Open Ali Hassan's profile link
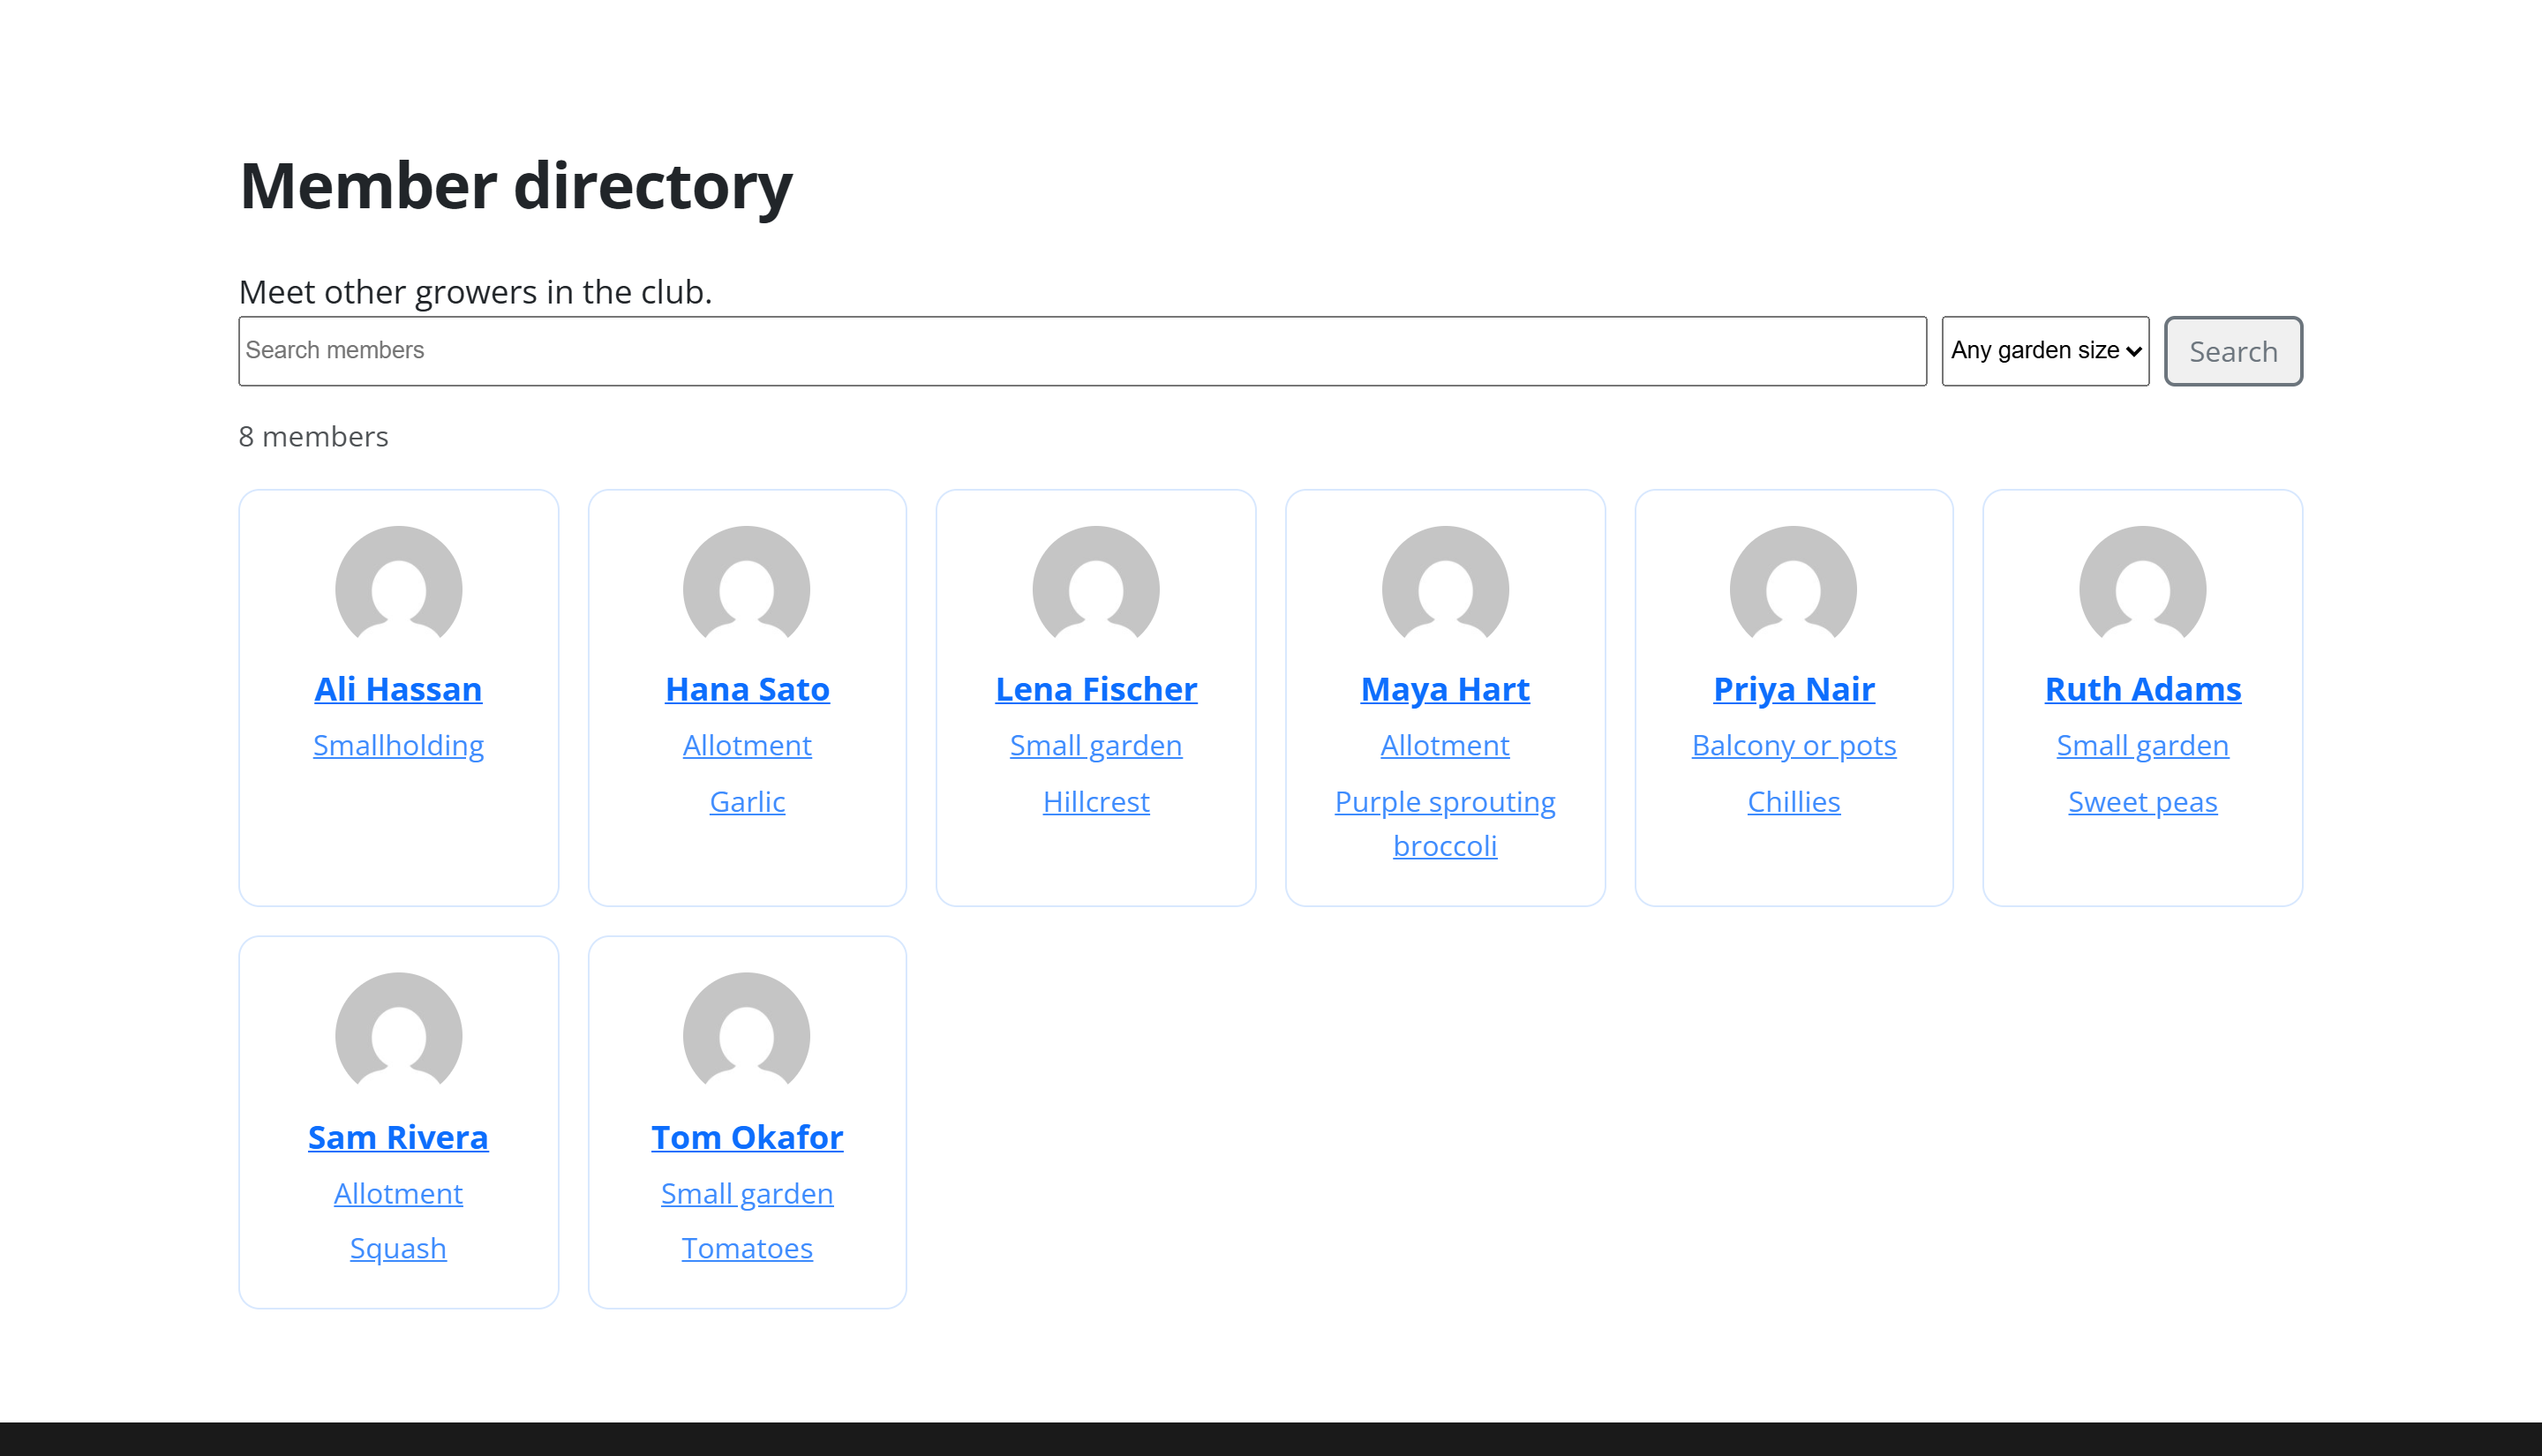Image resolution: width=2542 pixels, height=1456 pixels. click(x=398, y=689)
